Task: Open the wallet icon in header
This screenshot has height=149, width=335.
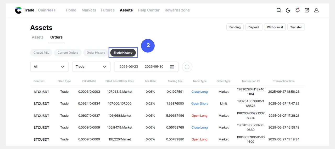Action: click(307, 10)
